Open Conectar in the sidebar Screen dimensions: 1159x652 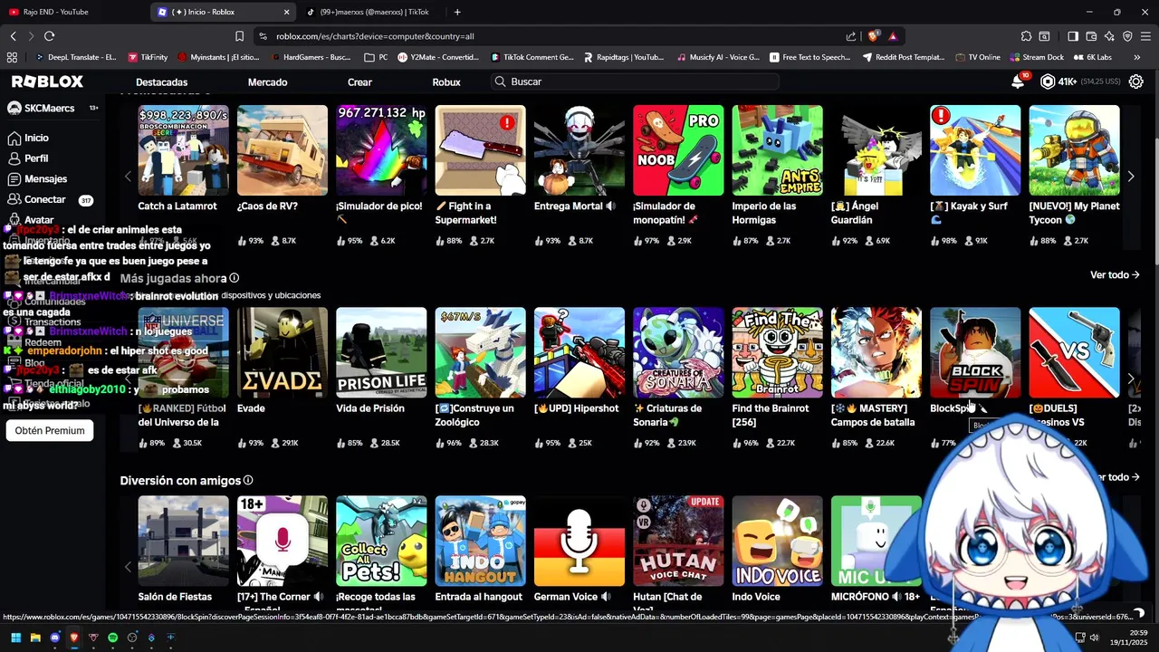[36, 199]
